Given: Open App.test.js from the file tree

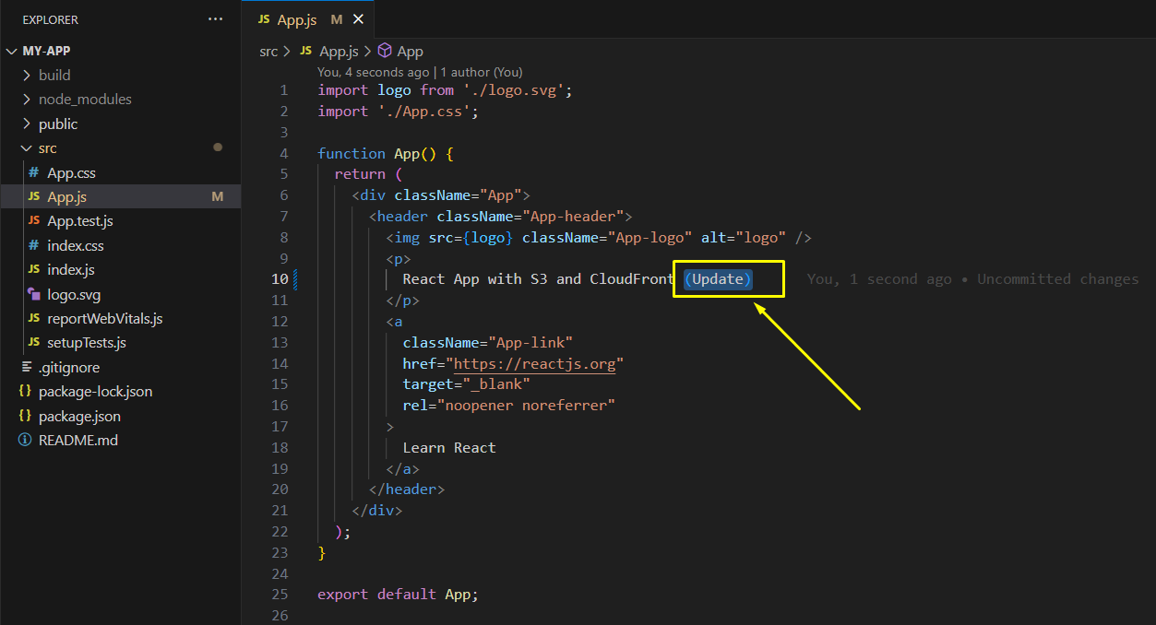Looking at the screenshot, I should click(x=80, y=221).
